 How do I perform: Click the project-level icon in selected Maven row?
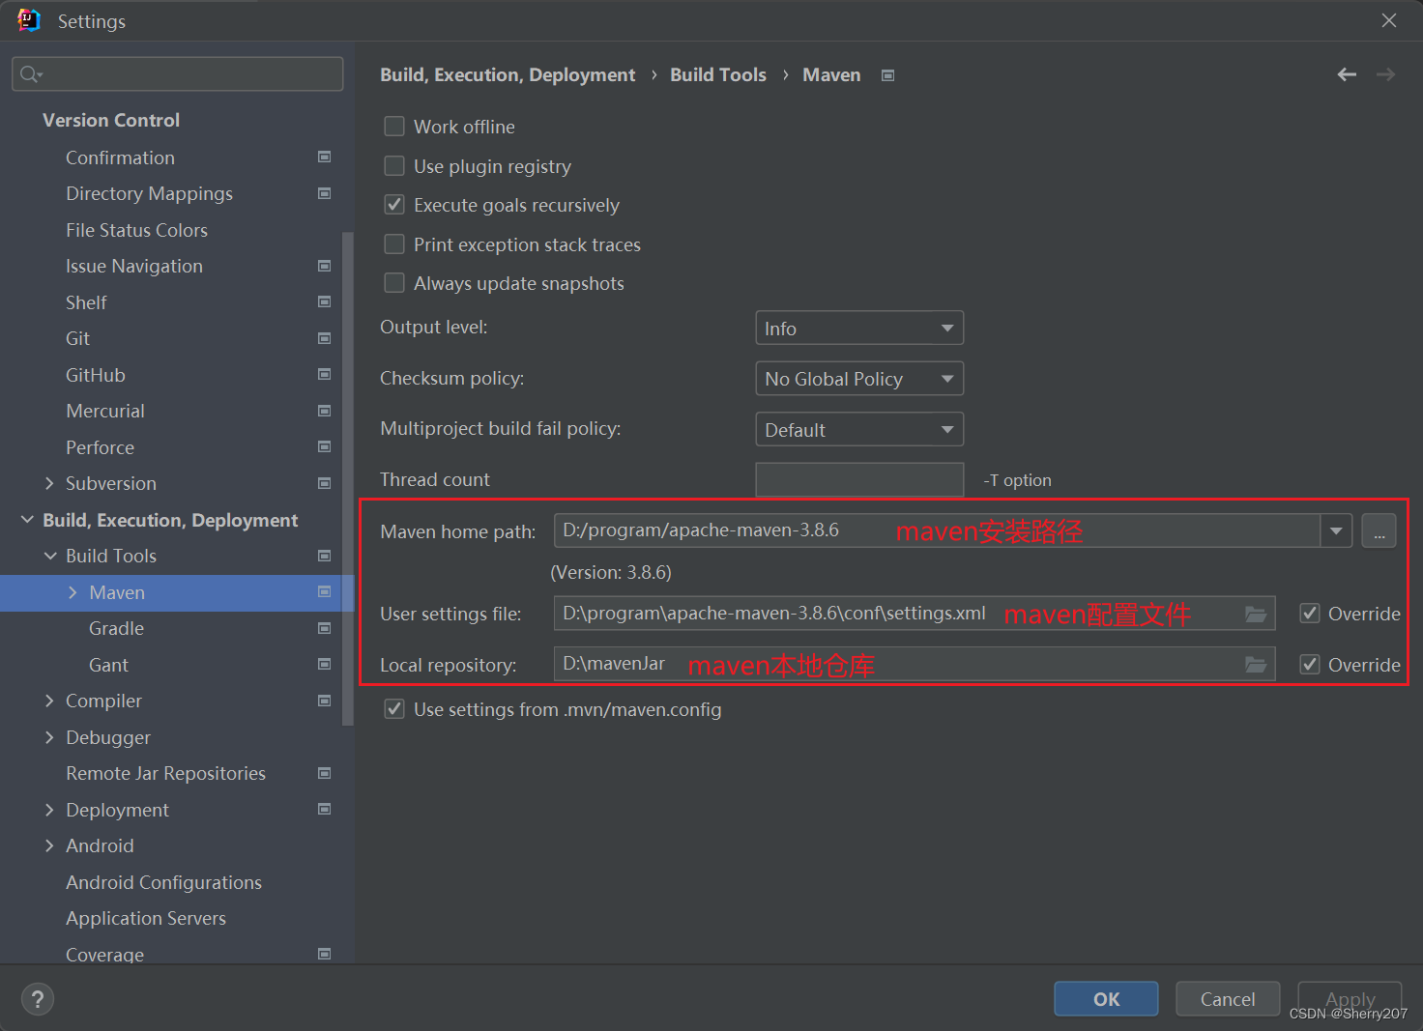[325, 591]
